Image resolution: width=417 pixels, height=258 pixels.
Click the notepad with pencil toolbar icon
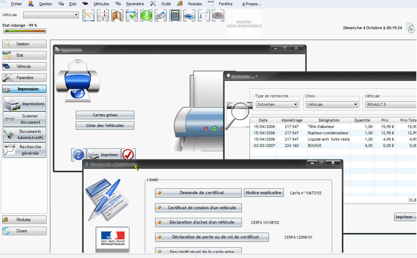click(88, 16)
